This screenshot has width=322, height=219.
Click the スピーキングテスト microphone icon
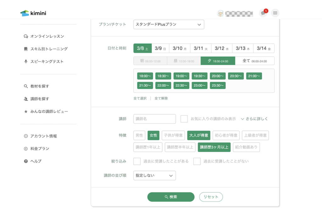tap(26, 61)
